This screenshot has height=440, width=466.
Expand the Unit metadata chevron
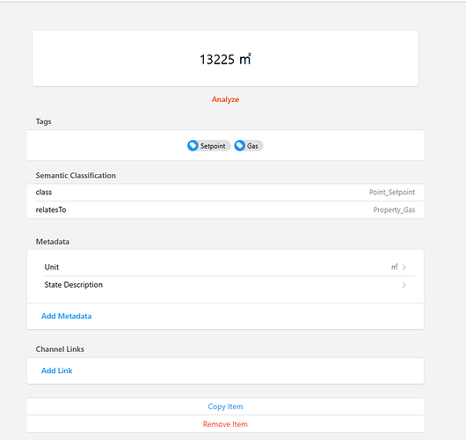[404, 268]
